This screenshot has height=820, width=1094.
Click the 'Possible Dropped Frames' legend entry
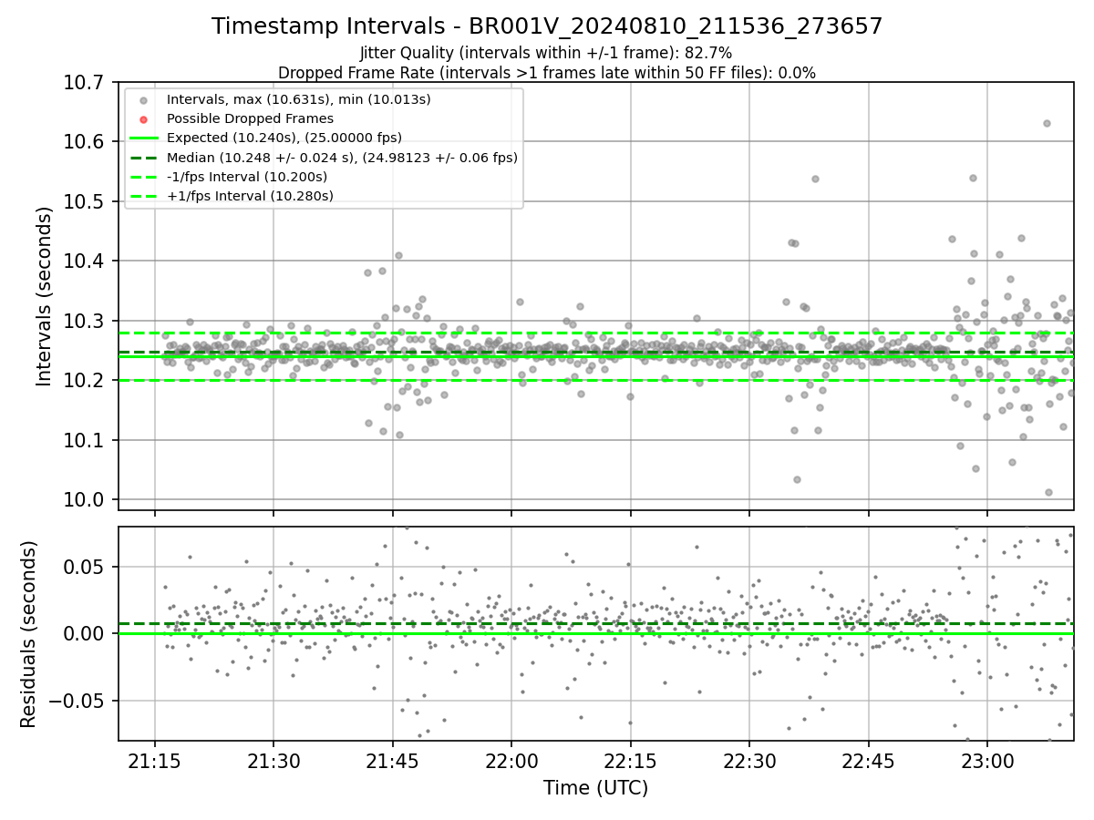[250, 118]
